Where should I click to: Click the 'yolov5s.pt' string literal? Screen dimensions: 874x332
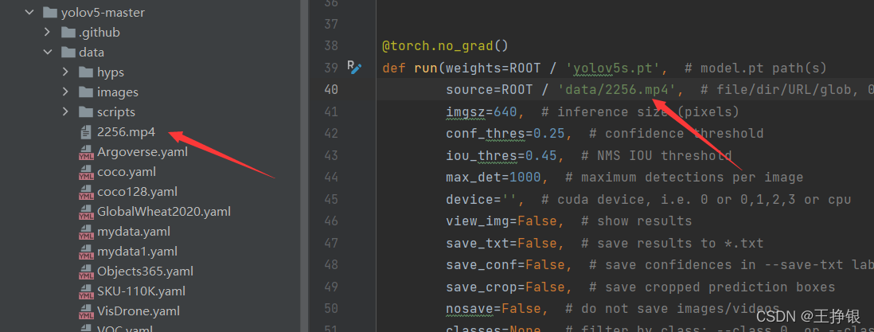613,68
